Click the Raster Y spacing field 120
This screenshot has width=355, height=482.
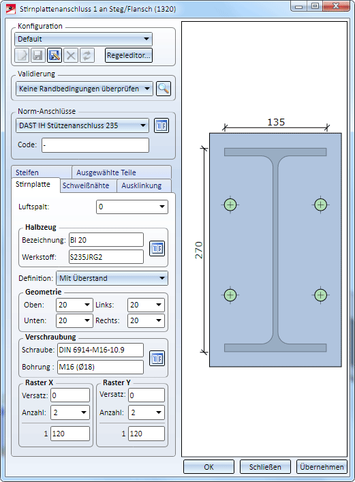pos(146,434)
